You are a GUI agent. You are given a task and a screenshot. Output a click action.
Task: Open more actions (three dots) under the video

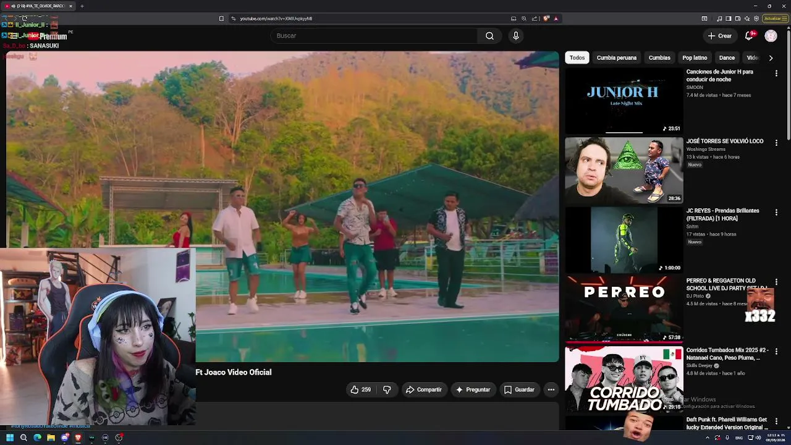pyautogui.click(x=551, y=389)
